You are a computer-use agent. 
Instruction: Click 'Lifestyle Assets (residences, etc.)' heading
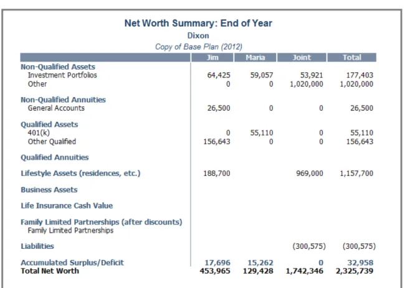point(80,174)
